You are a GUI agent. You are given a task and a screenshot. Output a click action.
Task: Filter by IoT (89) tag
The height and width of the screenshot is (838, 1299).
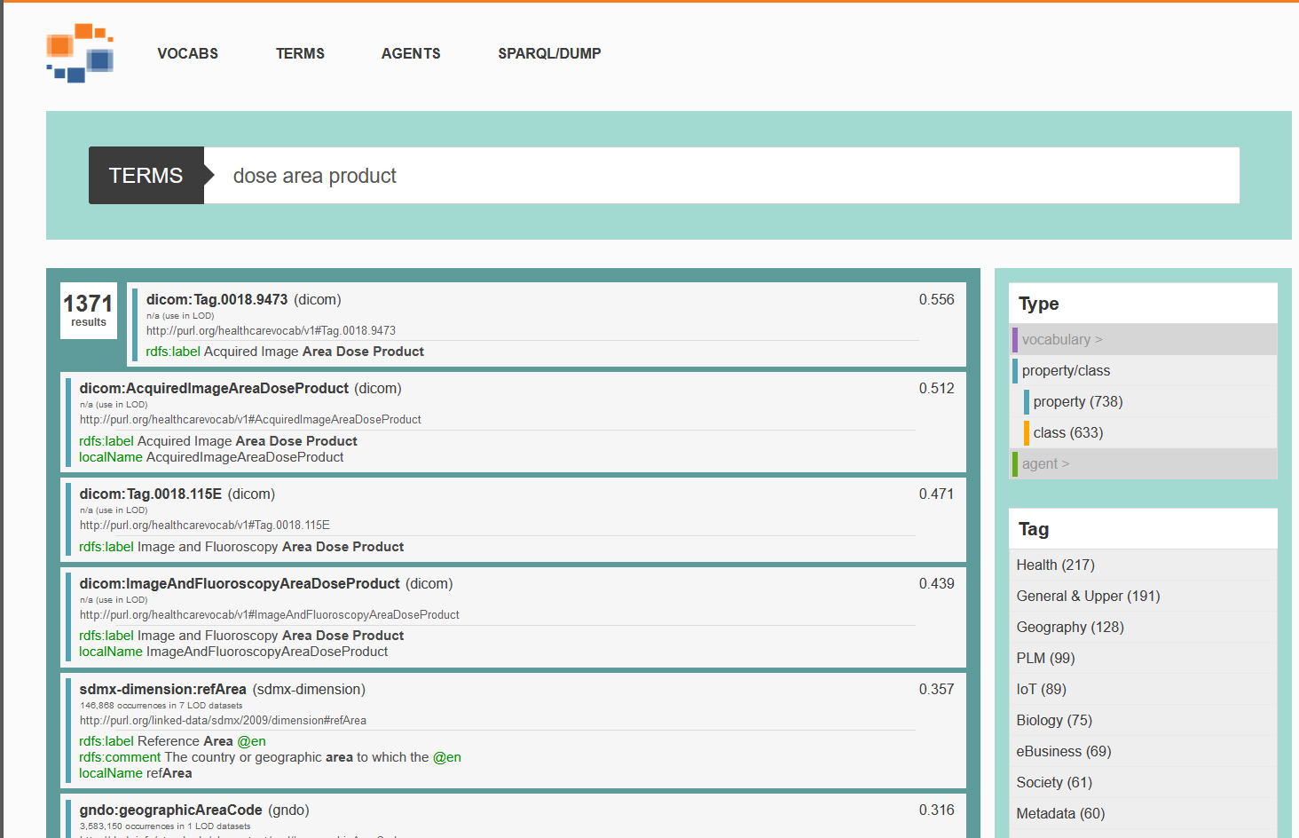click(1041, 690)
